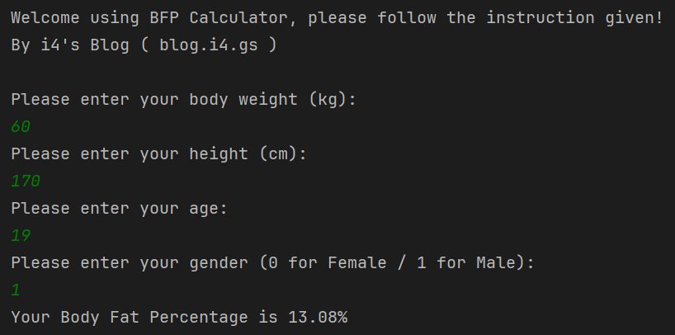This screenshot has width=675, height=335.
Task: Click the "Your Body Fat Percentage" output text
Action: click(130, 317)
